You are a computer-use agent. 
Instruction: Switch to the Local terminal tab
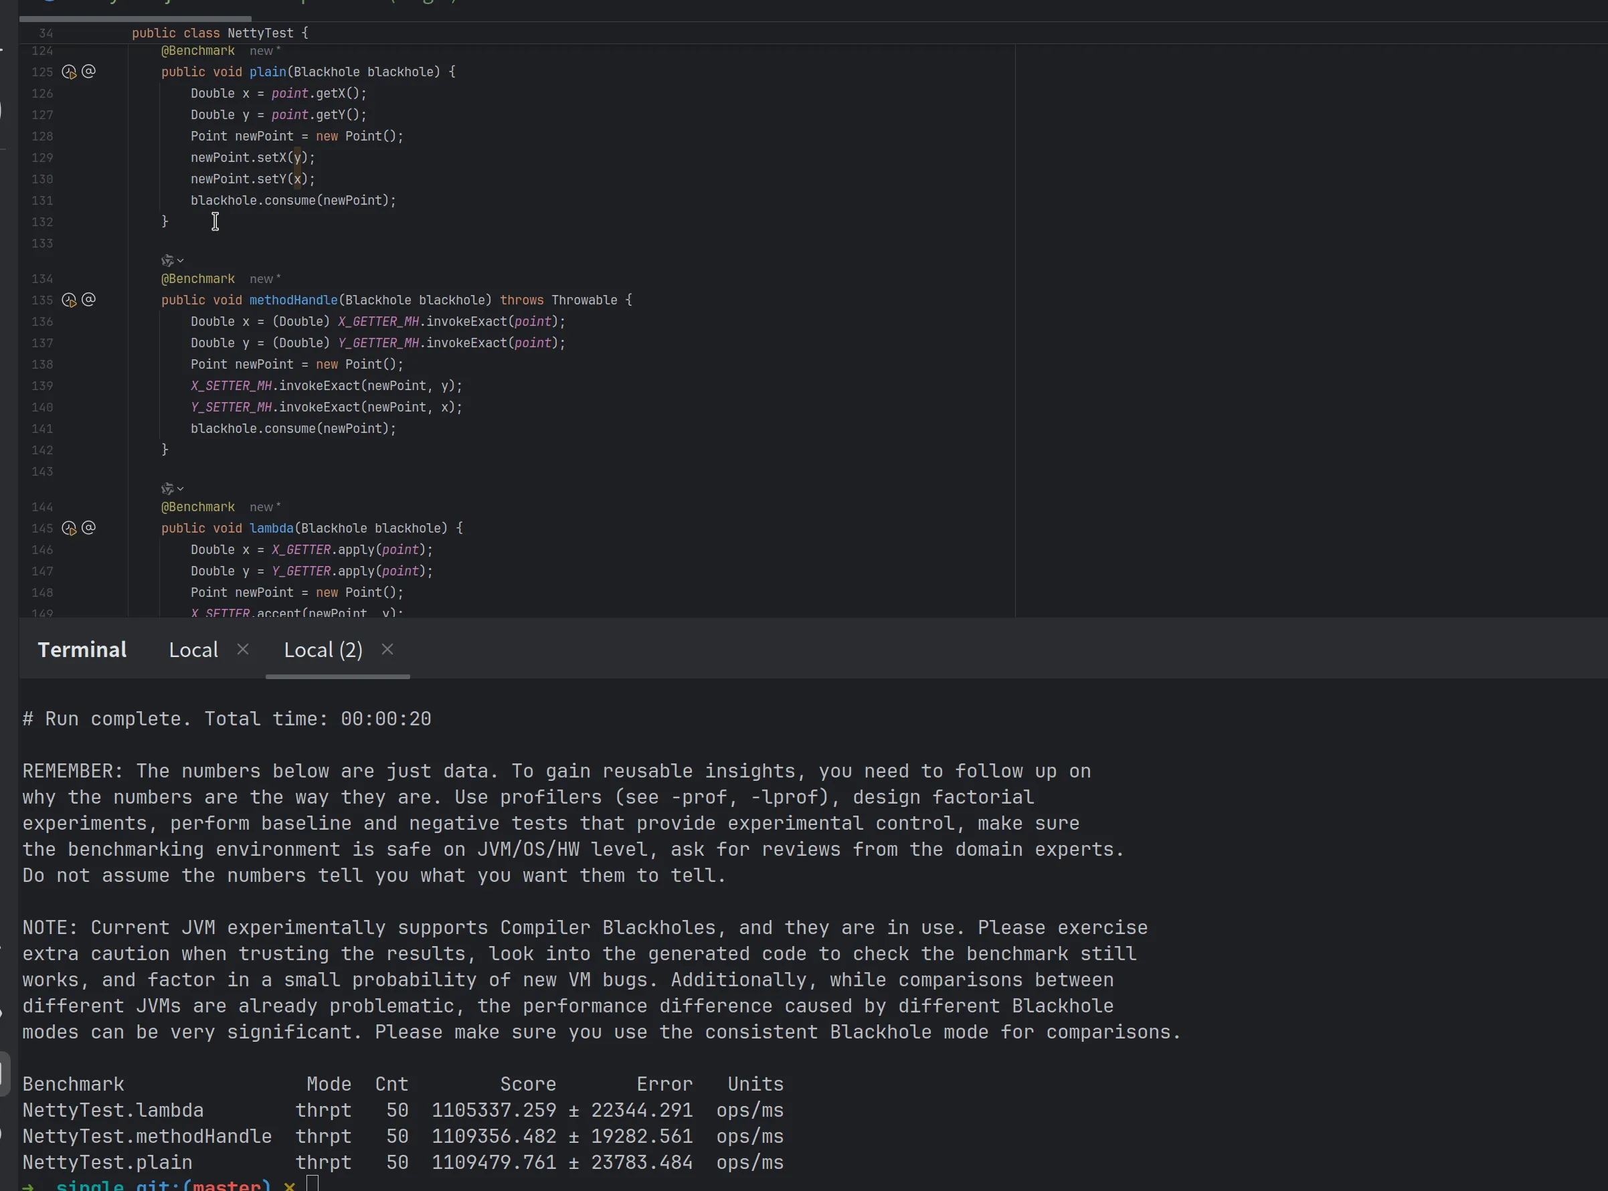pyautogui.click(x=193, y=650)
